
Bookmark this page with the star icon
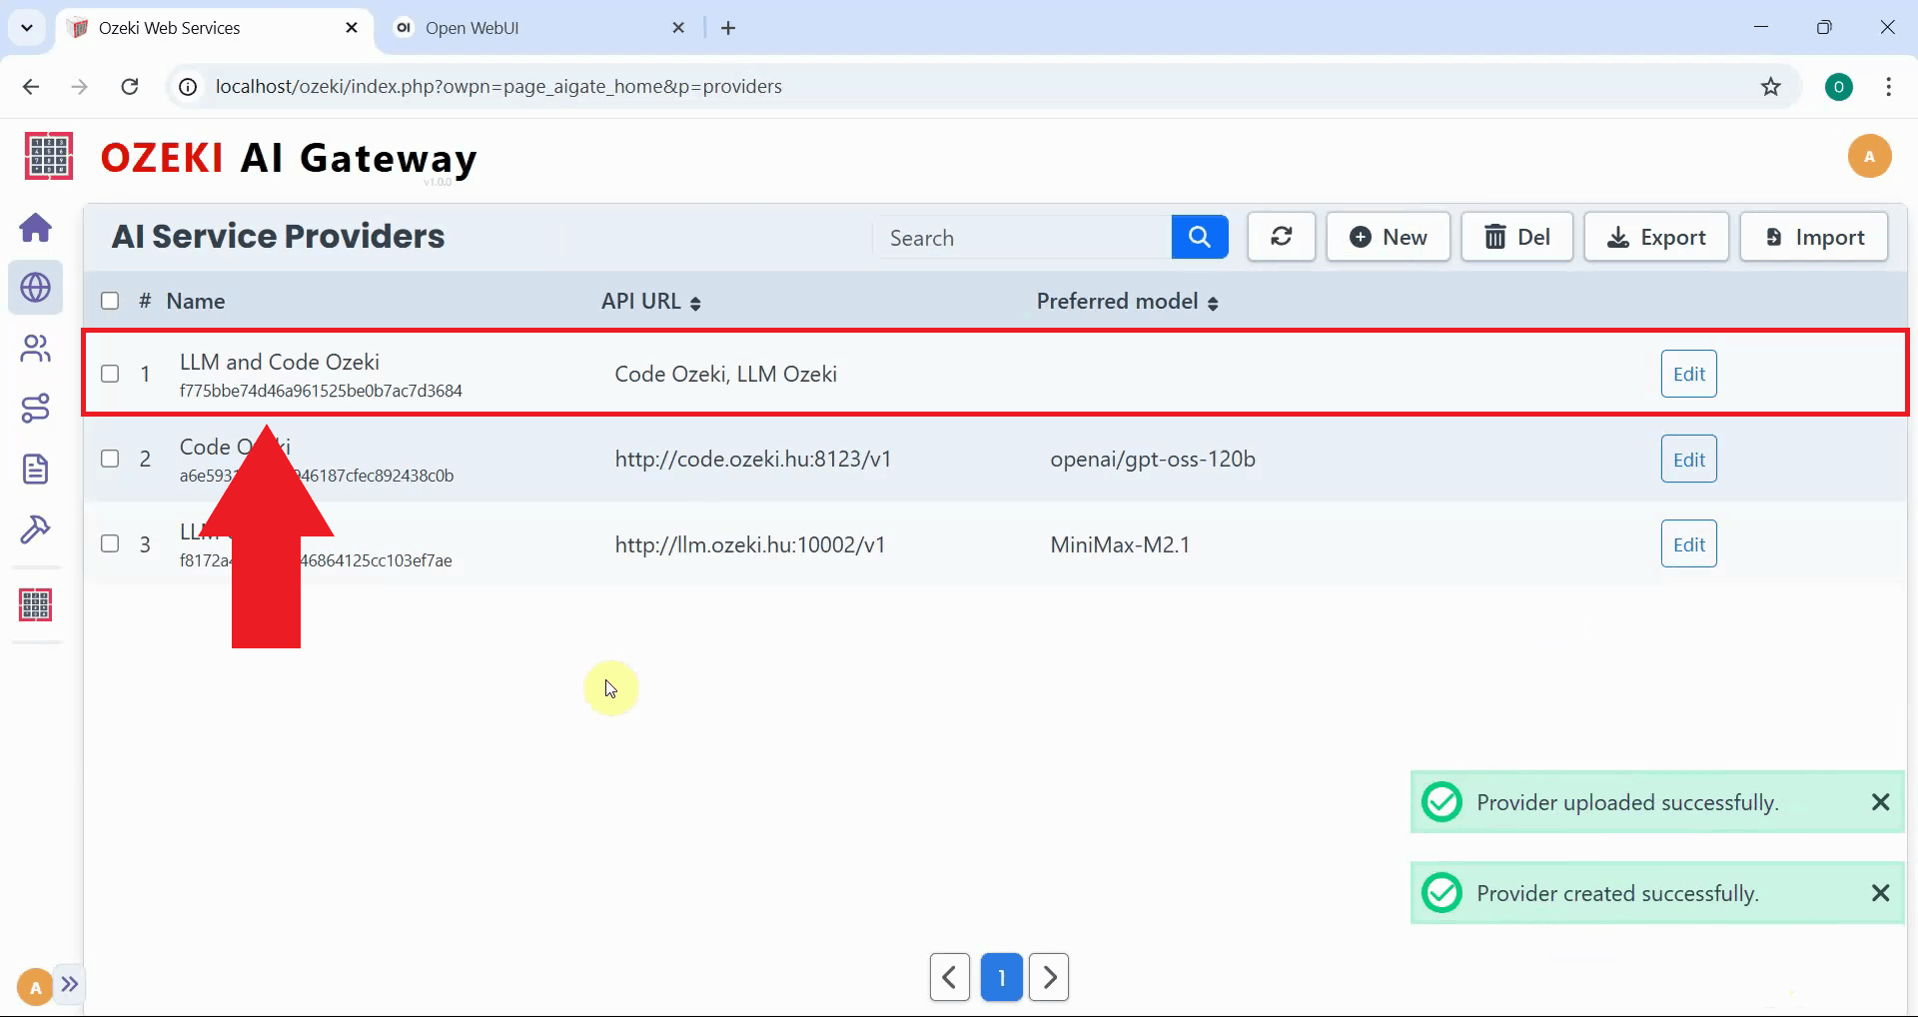pos(1770,87)
